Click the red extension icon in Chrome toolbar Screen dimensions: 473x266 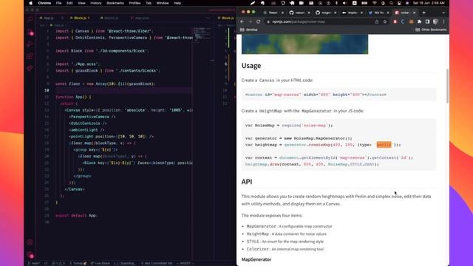[x=395, y=21]
